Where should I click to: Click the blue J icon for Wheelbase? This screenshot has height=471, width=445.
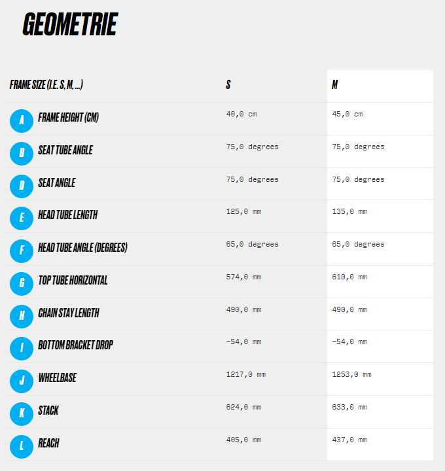pos(22,381)
